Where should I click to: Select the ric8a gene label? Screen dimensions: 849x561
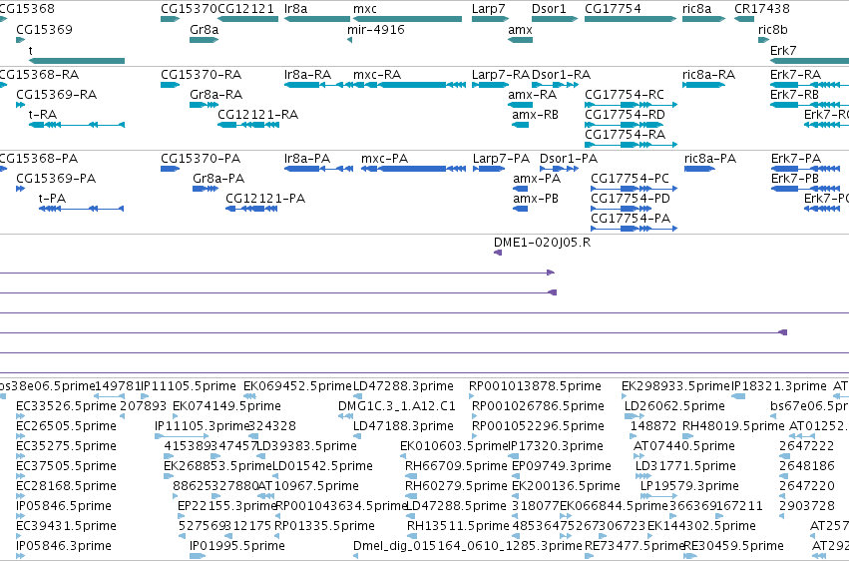pyautogui.click(x=696, y=9)
